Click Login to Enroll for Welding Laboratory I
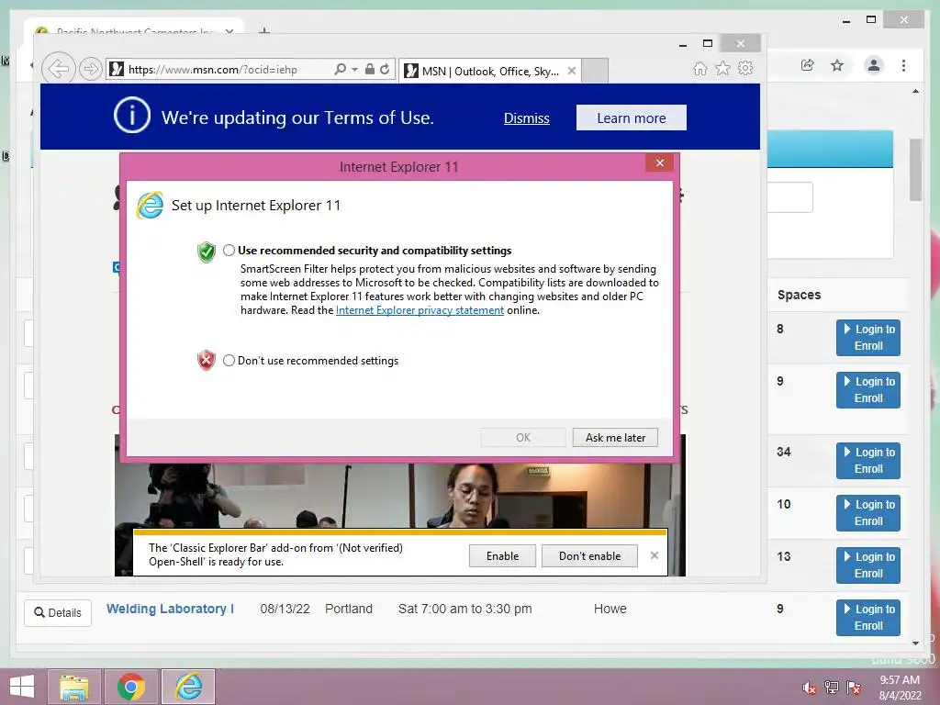 [868, 617]
